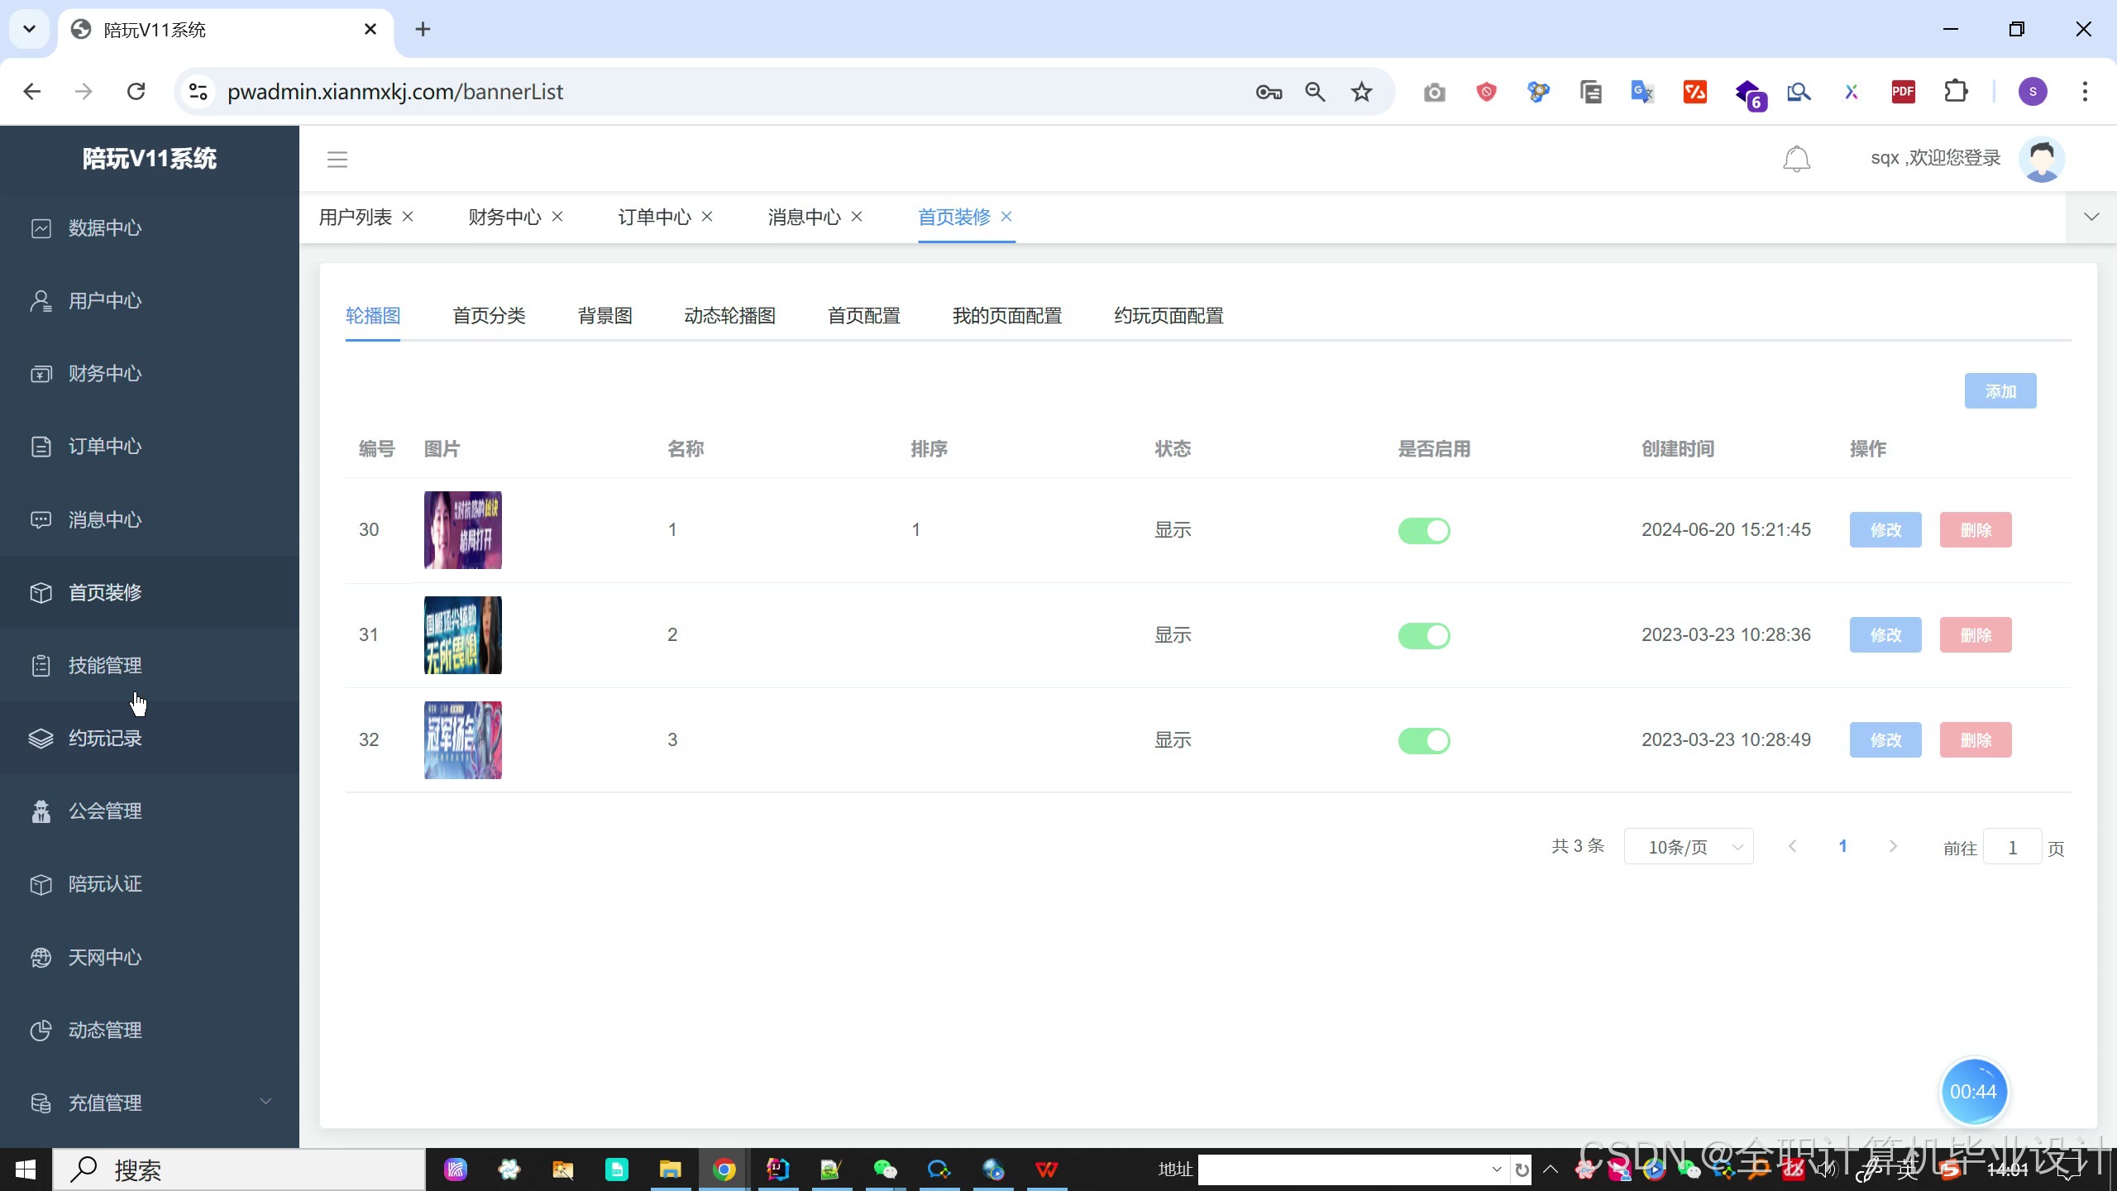Switch to the 约玩页面配置 tab

click(1168, 316)
